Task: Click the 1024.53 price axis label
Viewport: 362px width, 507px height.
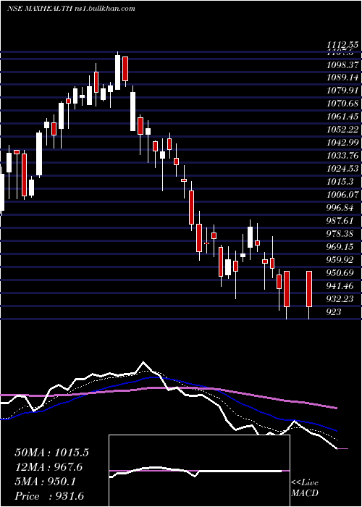Action: click(342, 169)
